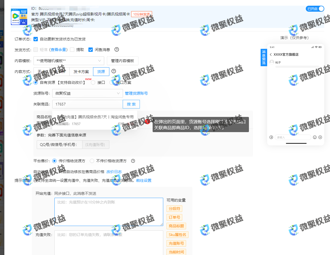This screenshot has height=255, width=330.
Task: Insert the 商品标题 variable
Action: pos(176,226)
